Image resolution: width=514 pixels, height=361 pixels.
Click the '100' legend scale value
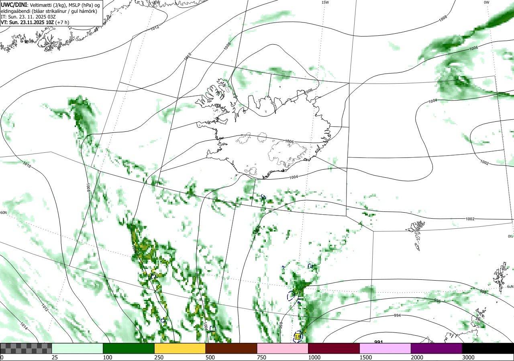(107, 357)
